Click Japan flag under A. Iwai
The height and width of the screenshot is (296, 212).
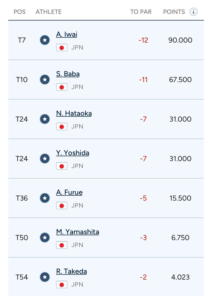pyautogui.click(x=62, y=47)
